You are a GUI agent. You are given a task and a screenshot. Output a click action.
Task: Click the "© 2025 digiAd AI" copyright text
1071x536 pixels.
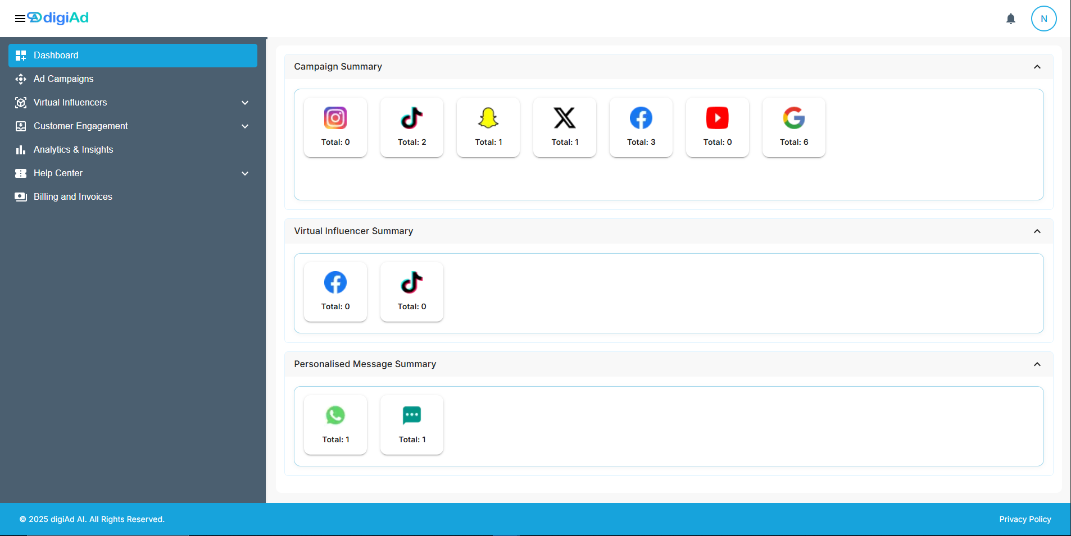92,519
